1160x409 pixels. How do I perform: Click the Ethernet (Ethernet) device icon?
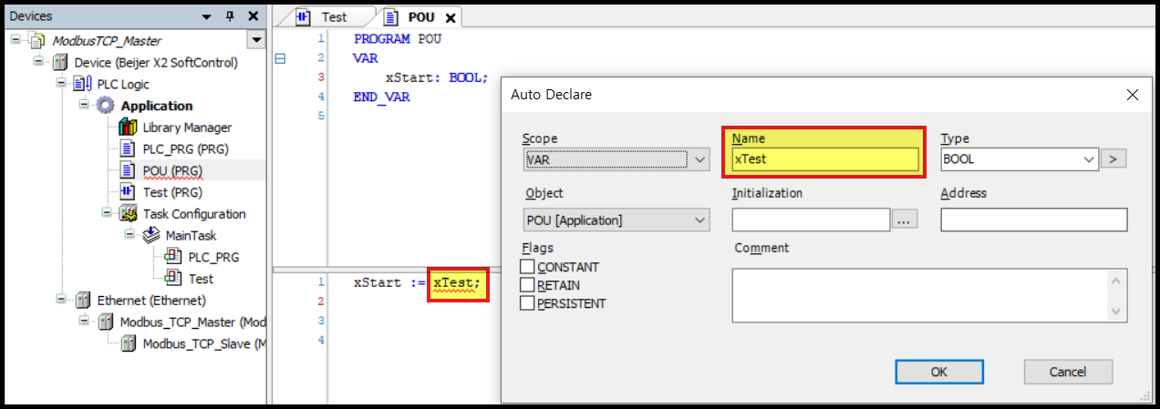pyautogui.click(x=83, y=300)
